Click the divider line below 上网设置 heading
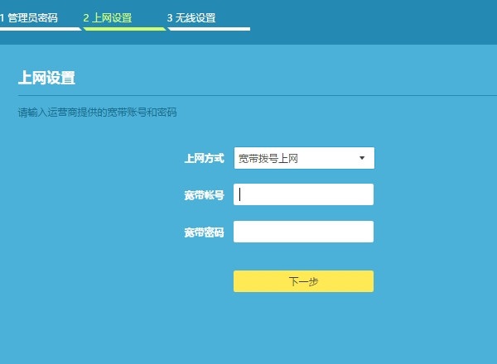Screen dimensions: 497x364 point(248,96)
